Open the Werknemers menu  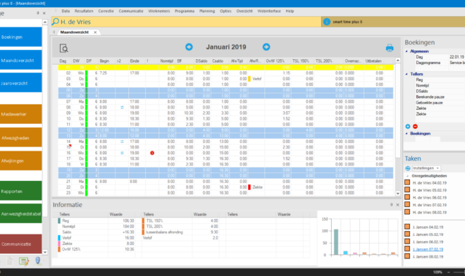159,11
